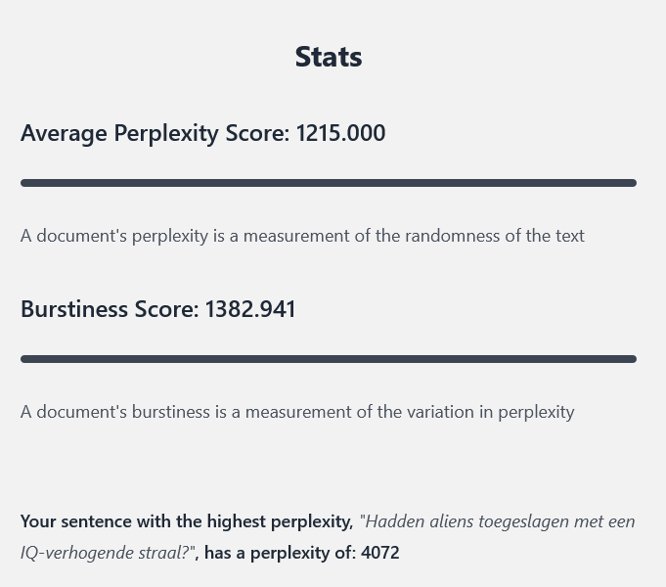The image size is (666, 587).
Task: Click the bar's left end under Average Perplexity
Action: (x=24, y=183)
